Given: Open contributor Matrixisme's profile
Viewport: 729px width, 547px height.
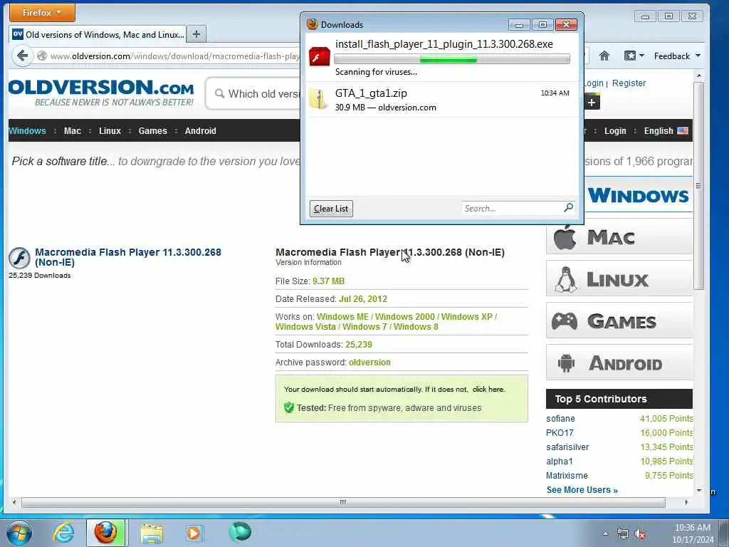Looking at the screenshot, I should tap(567, 475).
